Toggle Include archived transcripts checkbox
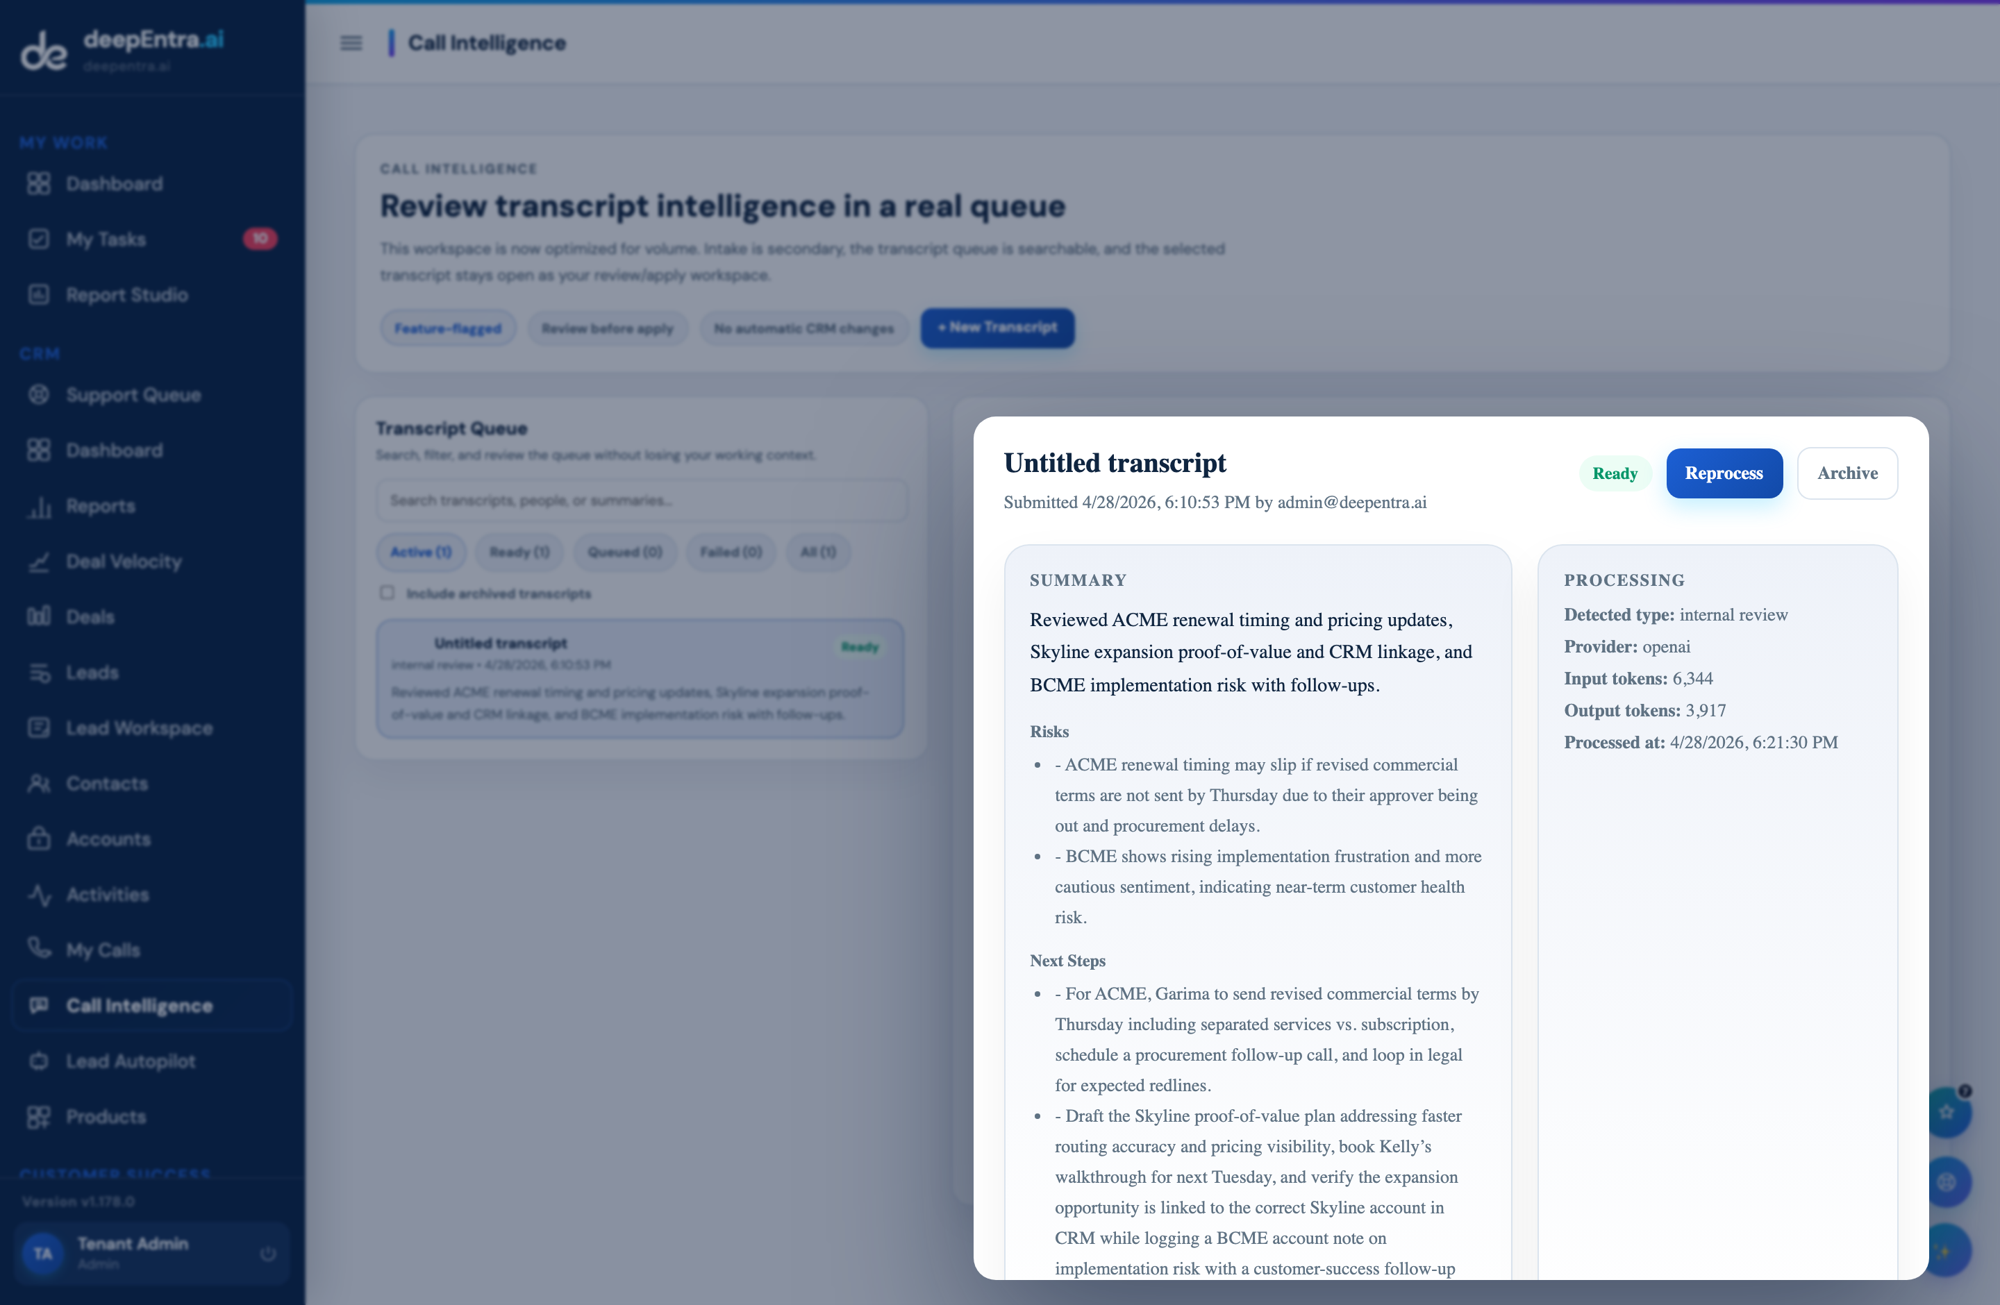 tap(387, 593)
